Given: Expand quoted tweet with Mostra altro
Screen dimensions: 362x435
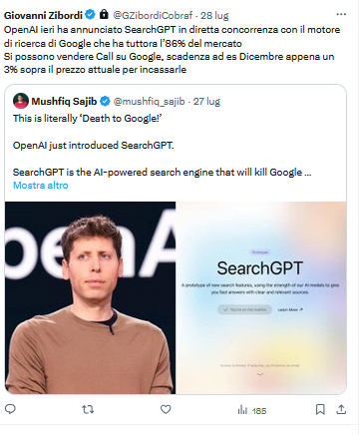Looking at the screenshot, I should pyautogui.click(x=41, y=186).
